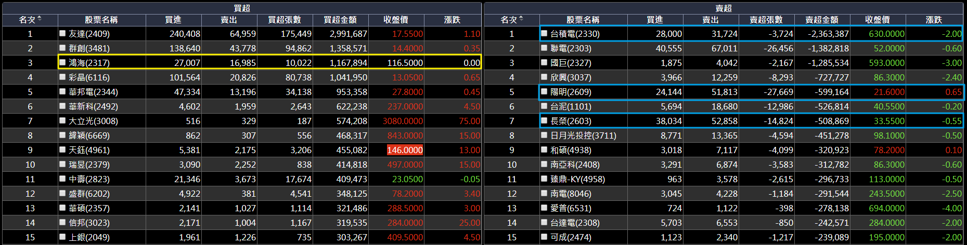The width and height of the screenshot is (967, 245).
Task: Click the 名次 sort arrow in 買超 table
Action: [40, 19]
